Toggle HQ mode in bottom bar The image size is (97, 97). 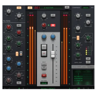[x=79, y=88]
